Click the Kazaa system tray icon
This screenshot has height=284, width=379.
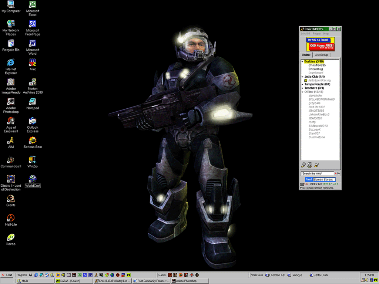(x=376, y=280)
